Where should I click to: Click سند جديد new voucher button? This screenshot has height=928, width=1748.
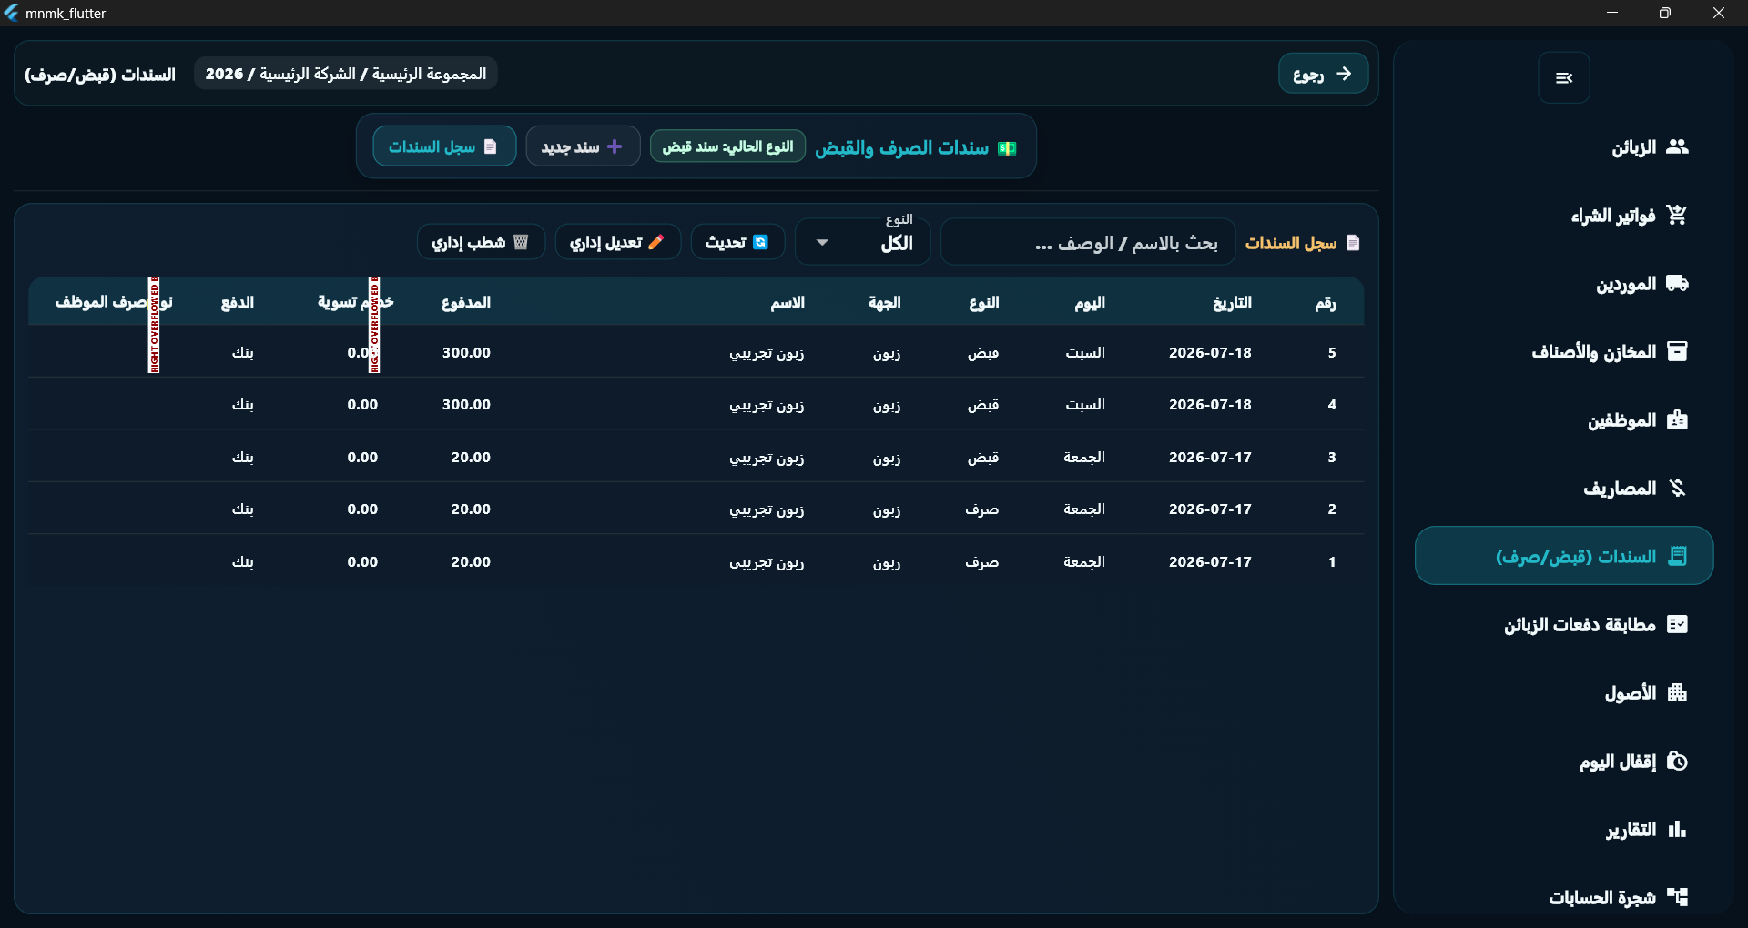click(583, 146)
